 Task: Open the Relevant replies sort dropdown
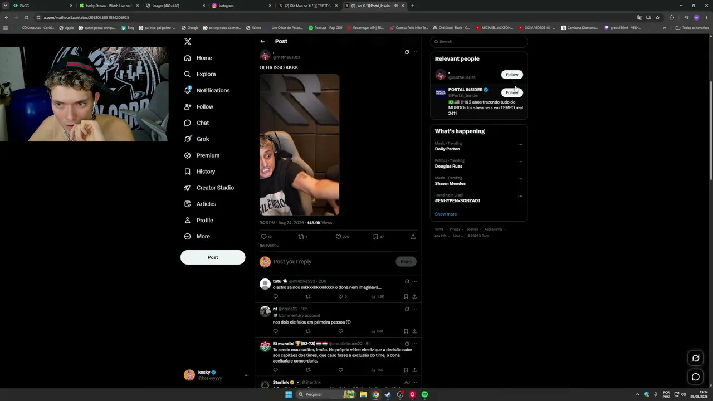[x=269, y=246]
